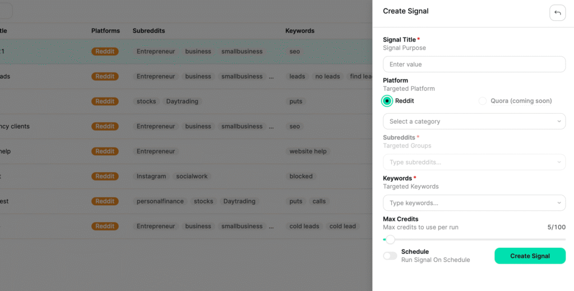
Task: Select the Quora (coming soon) radio option
Action: (483, 101)
